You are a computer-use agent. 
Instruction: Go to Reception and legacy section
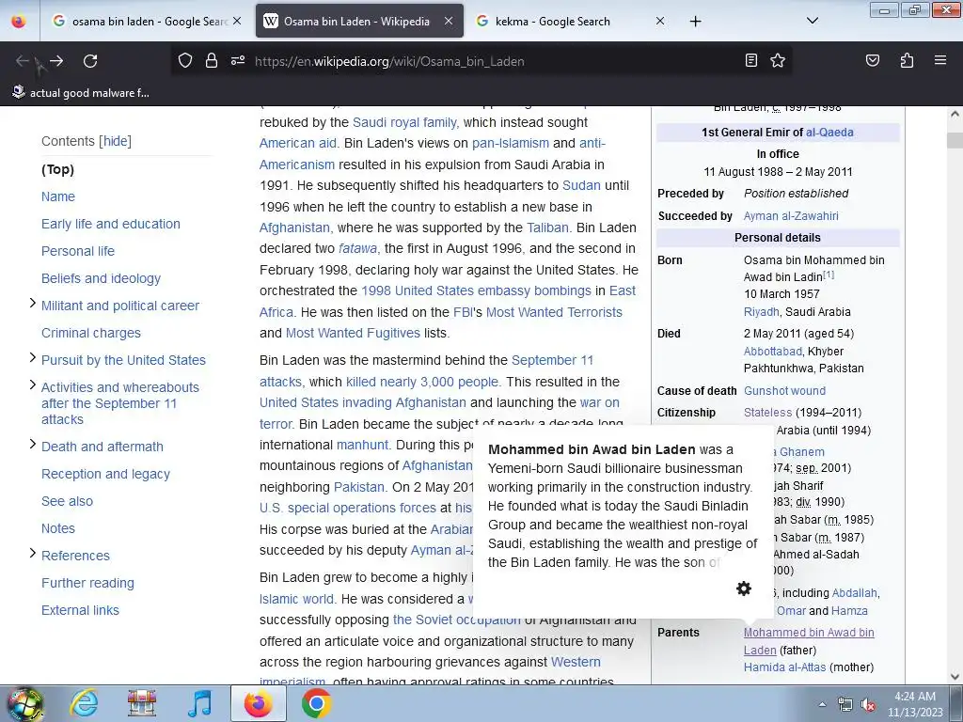click(x=105, y=474)
